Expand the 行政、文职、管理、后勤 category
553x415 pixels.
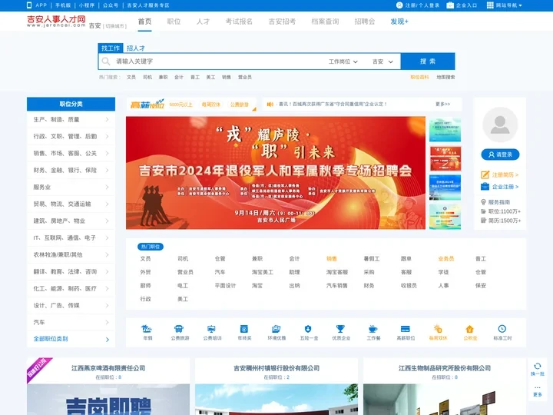click(x=71, y=137)
